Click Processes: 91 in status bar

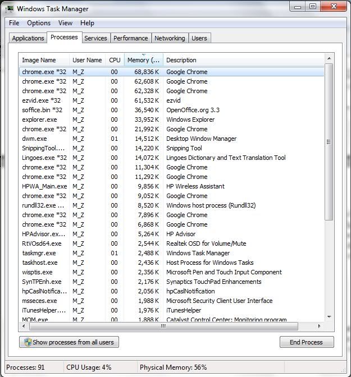tap(25, 367)
